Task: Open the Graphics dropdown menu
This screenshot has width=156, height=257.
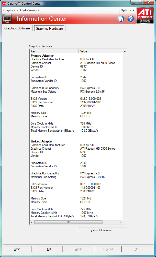Action: pos(11,10)
